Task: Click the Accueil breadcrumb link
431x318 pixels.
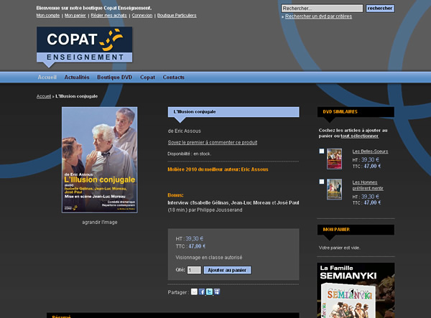Action: [44, 96]
